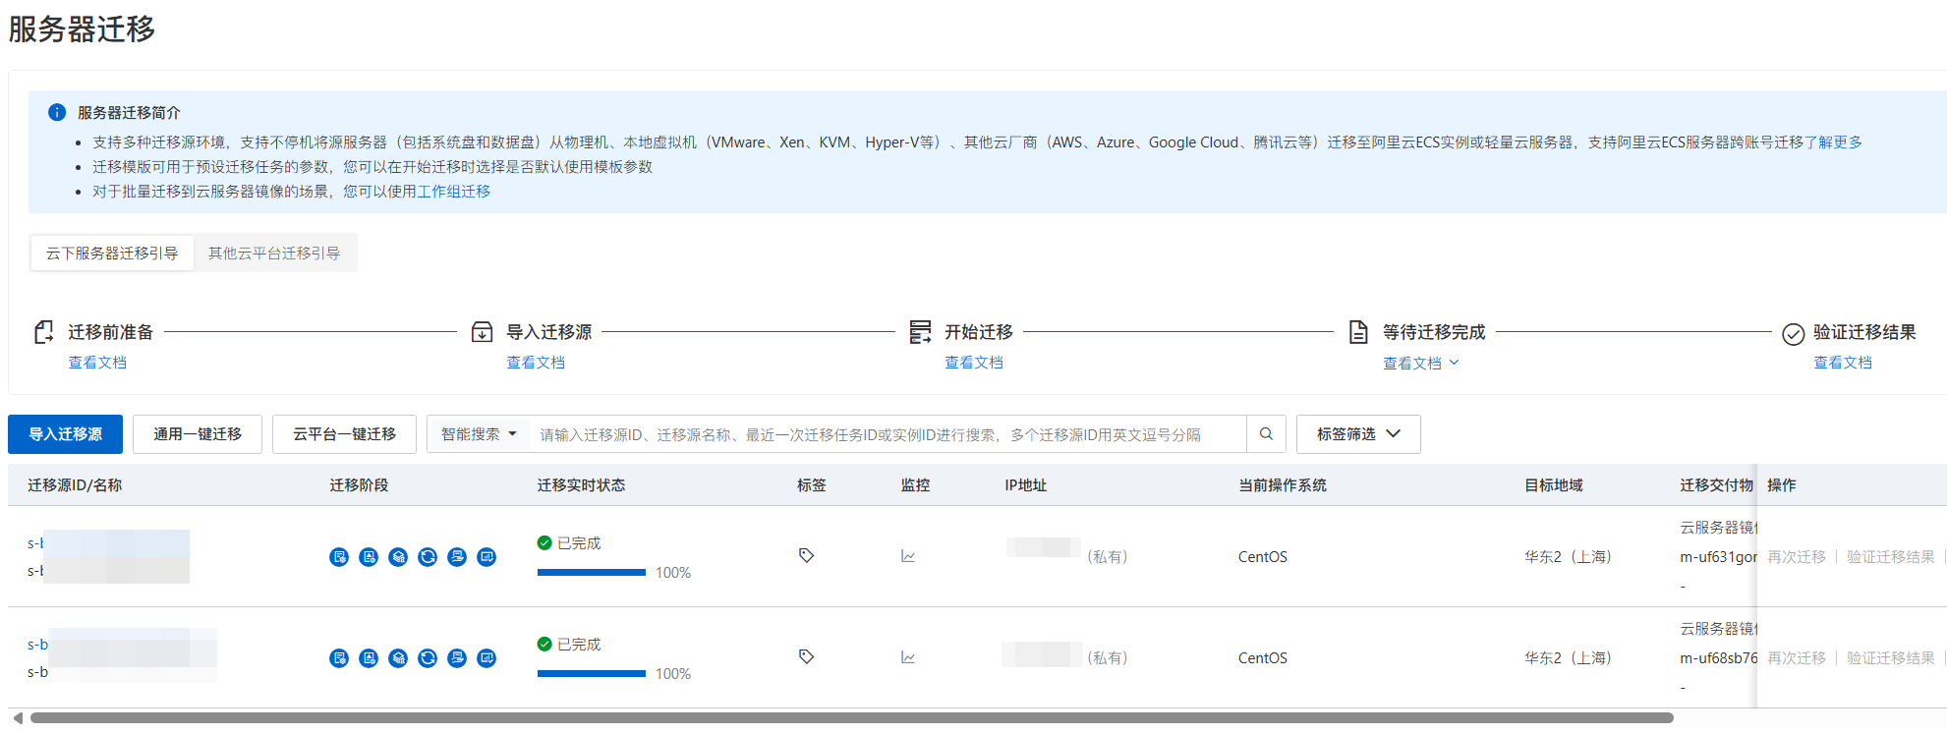The image size is (1947, 734).
Task: Open the 标签筛选 filter dropdown
Action: point(1358,434)
